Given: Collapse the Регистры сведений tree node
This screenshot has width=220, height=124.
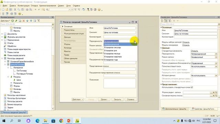Looking at the screenshot, I should click(x=2, y=58).
